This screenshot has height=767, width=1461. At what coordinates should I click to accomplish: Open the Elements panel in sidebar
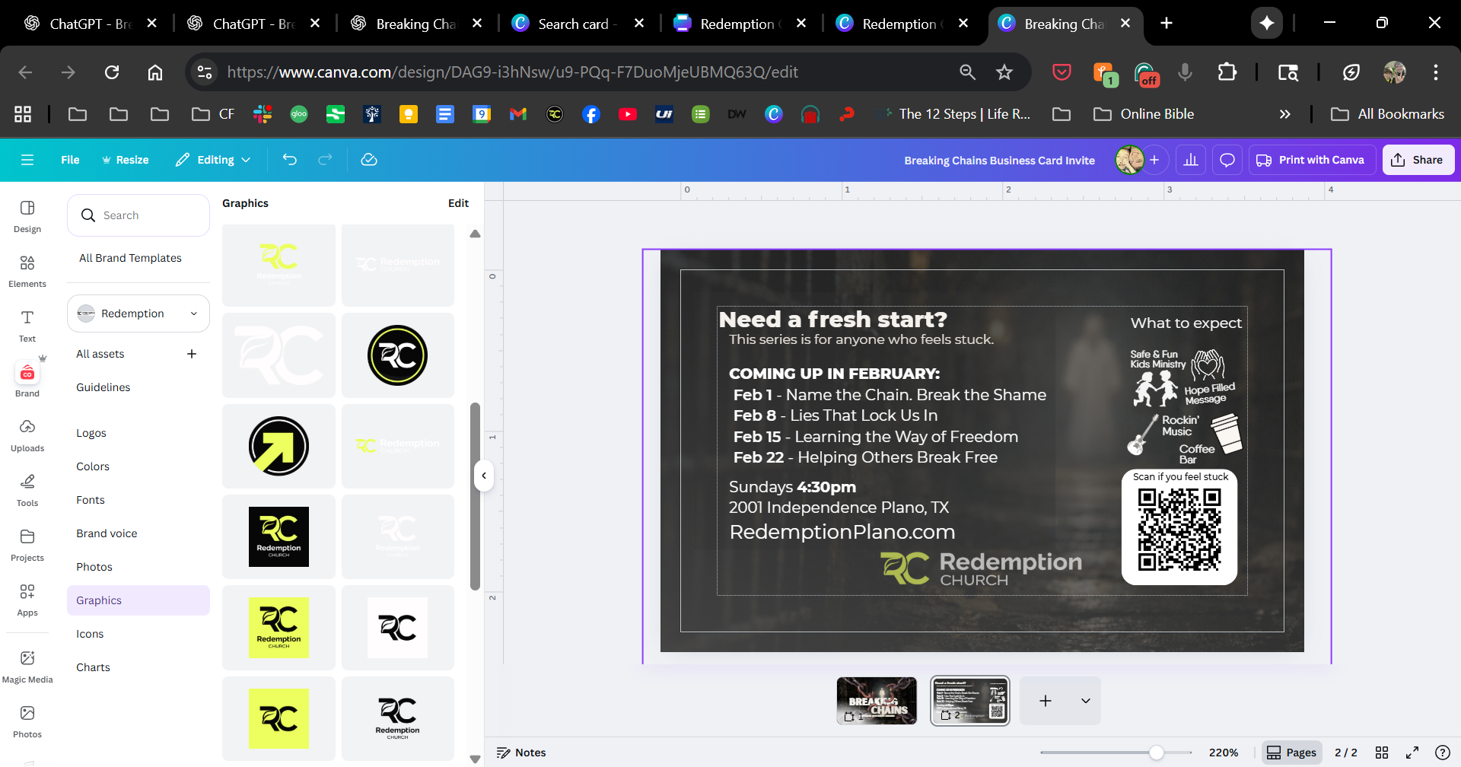(x=27, y=271)
